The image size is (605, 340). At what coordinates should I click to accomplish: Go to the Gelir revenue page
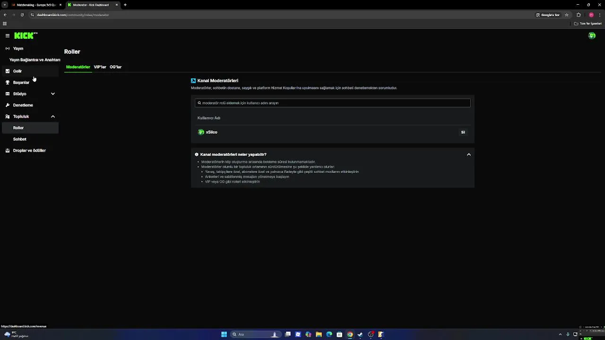pos(31,71)
